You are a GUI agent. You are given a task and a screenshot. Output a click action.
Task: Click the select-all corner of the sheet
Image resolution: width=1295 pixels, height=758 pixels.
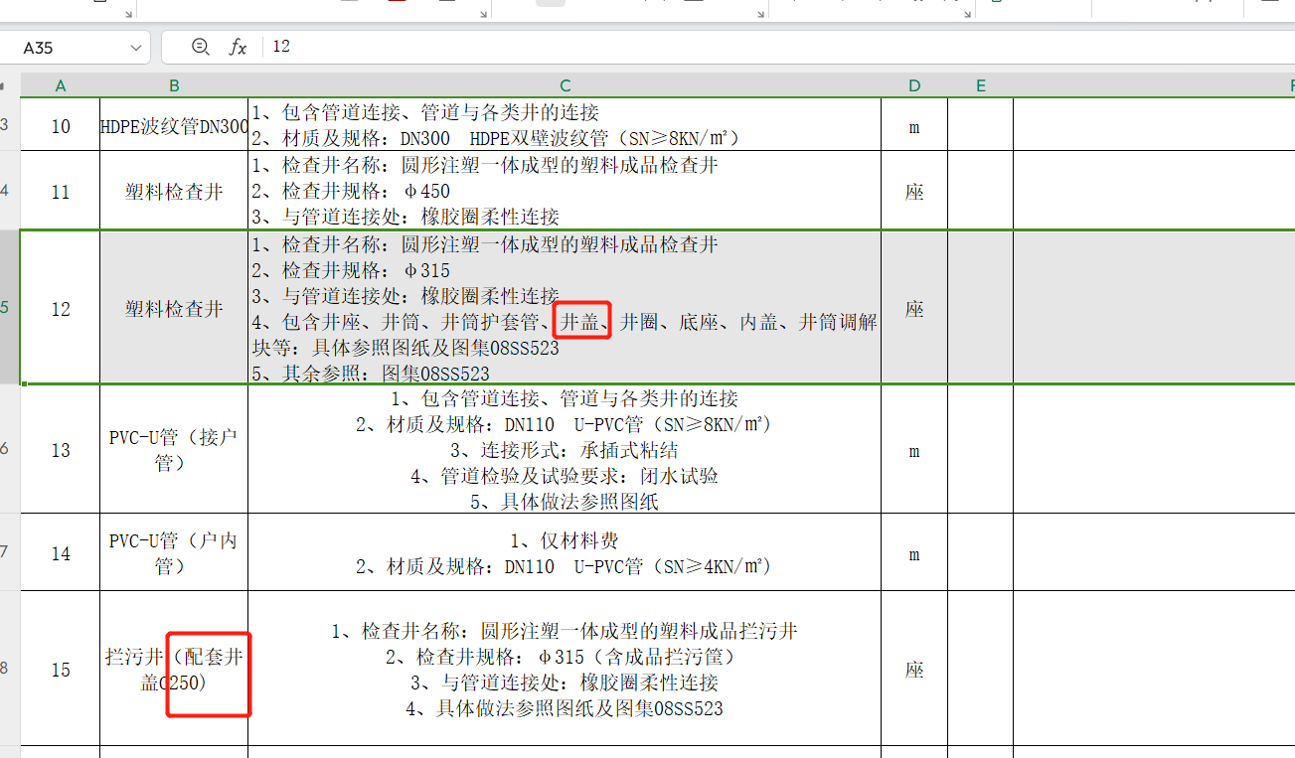10,86
